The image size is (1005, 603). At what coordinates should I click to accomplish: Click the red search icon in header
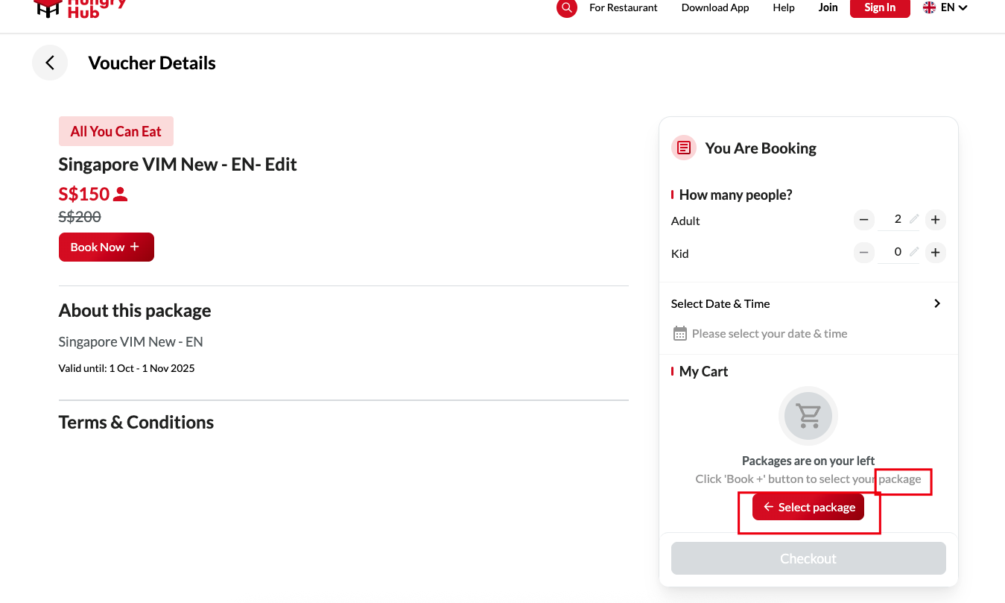(567, 8)
